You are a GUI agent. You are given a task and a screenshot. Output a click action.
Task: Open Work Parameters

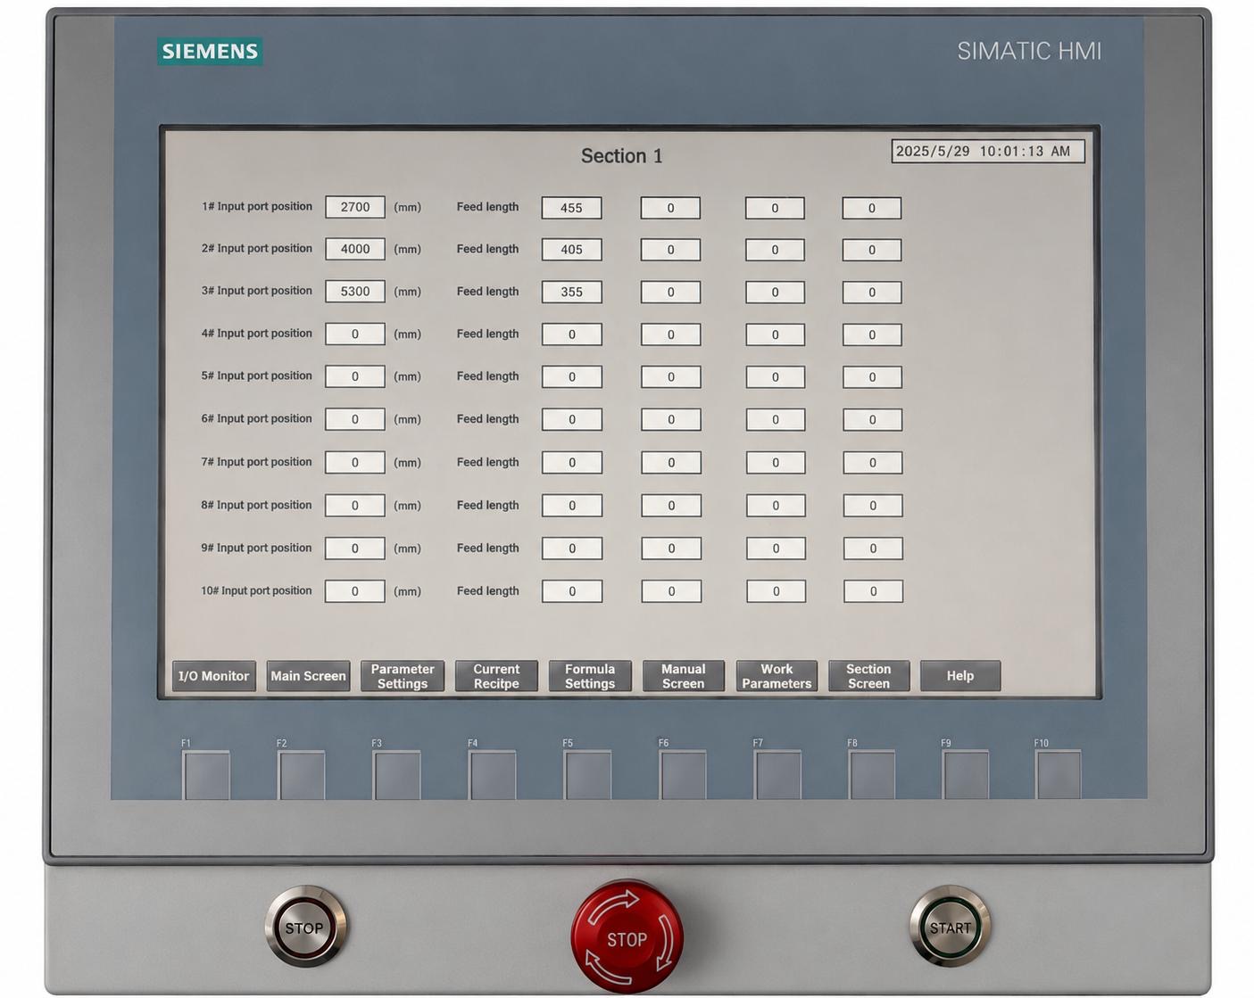coord(776,676)
